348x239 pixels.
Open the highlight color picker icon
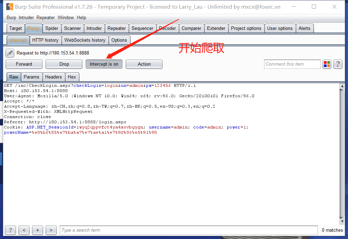[x=327, y=64]
